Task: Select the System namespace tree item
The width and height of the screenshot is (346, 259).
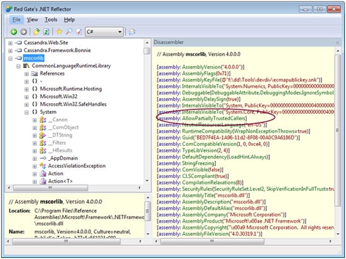Action: point(48,112)
